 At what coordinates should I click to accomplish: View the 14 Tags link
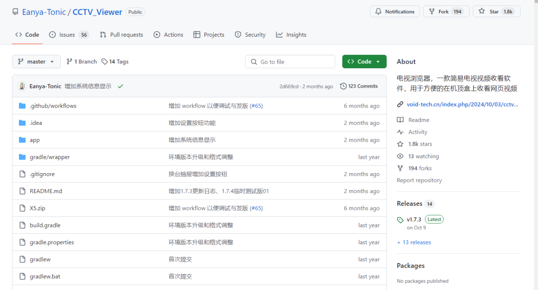pos(115,62)
